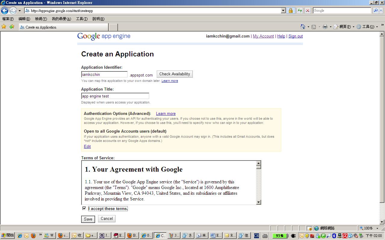Expand the Print button dropdown arrow
385x240 pixels.
tap(330, 27)
